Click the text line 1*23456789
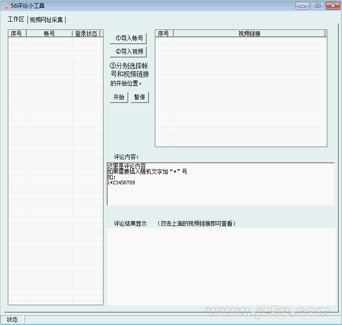 [121, 182]
